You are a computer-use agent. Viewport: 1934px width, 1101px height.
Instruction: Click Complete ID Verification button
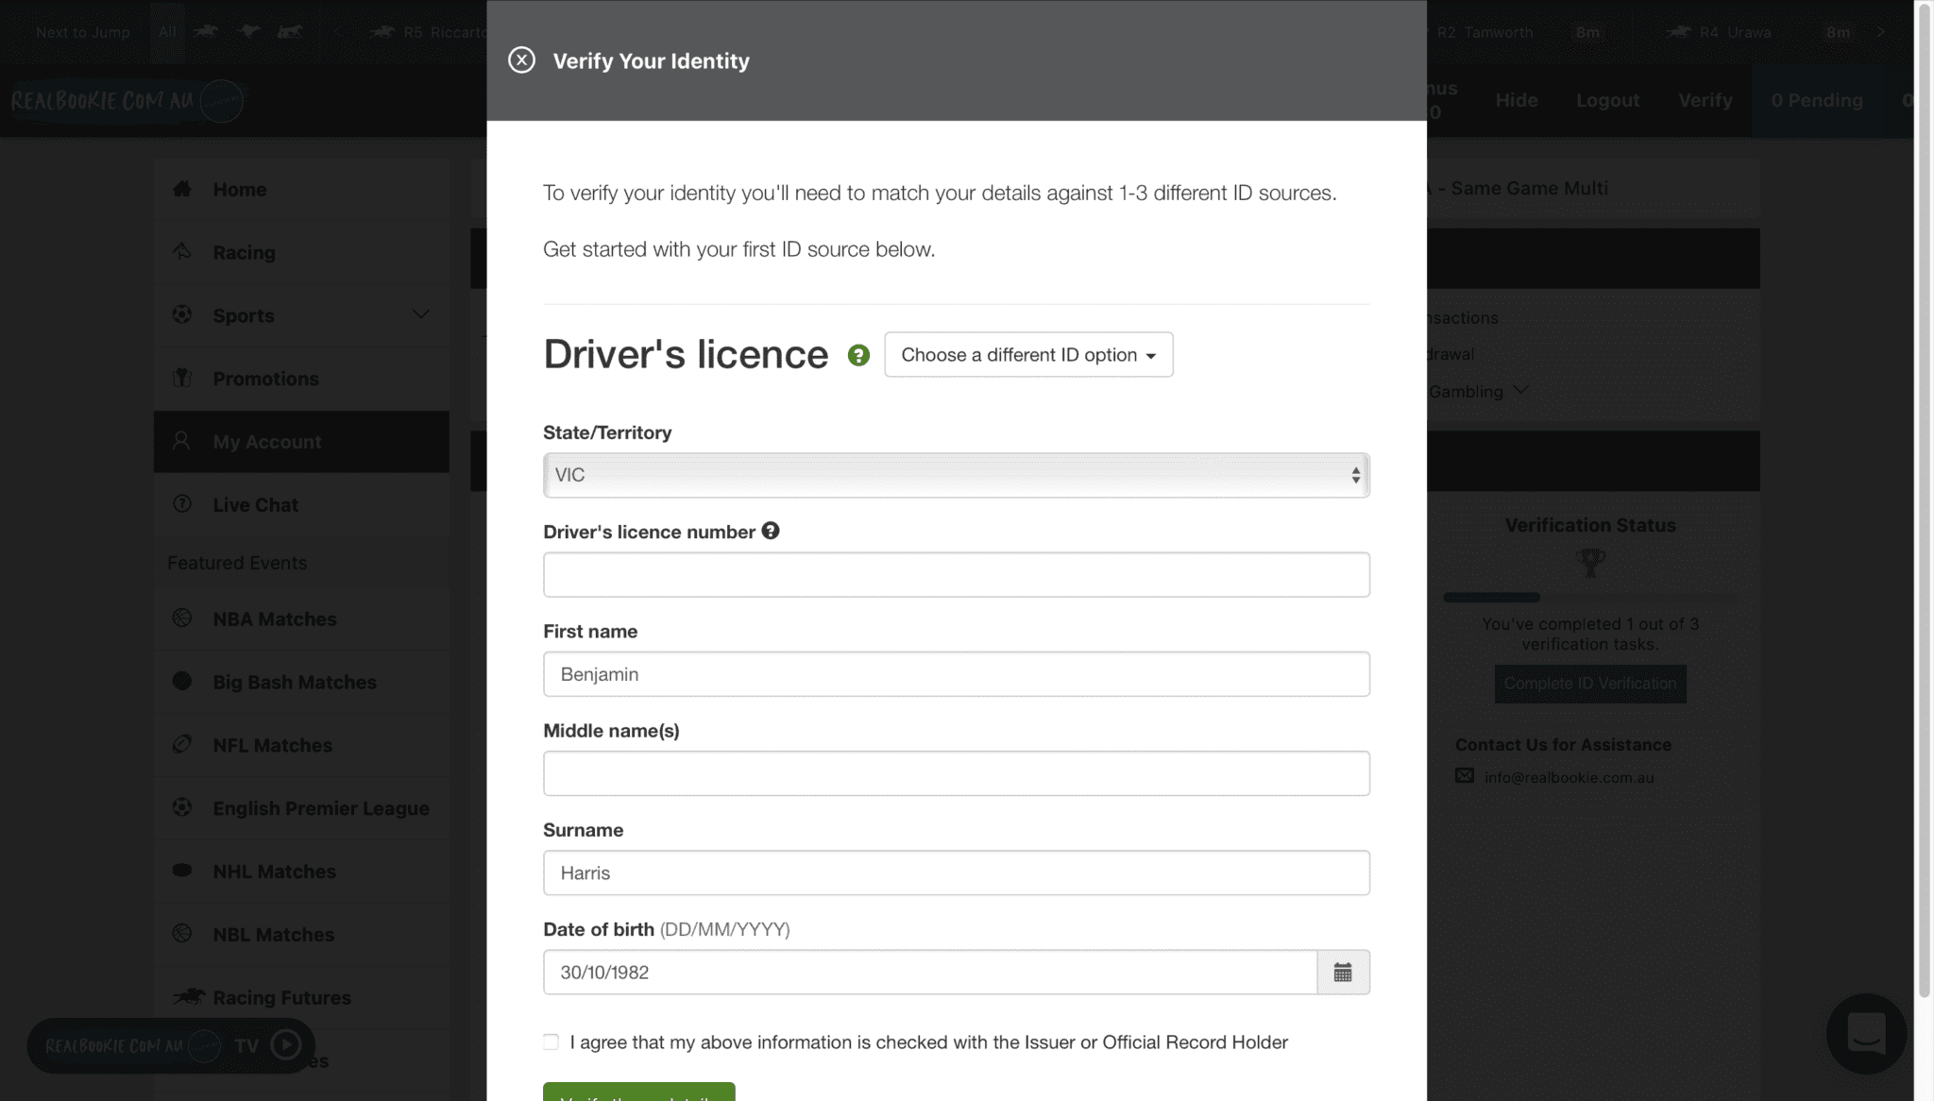point(1590,684)
